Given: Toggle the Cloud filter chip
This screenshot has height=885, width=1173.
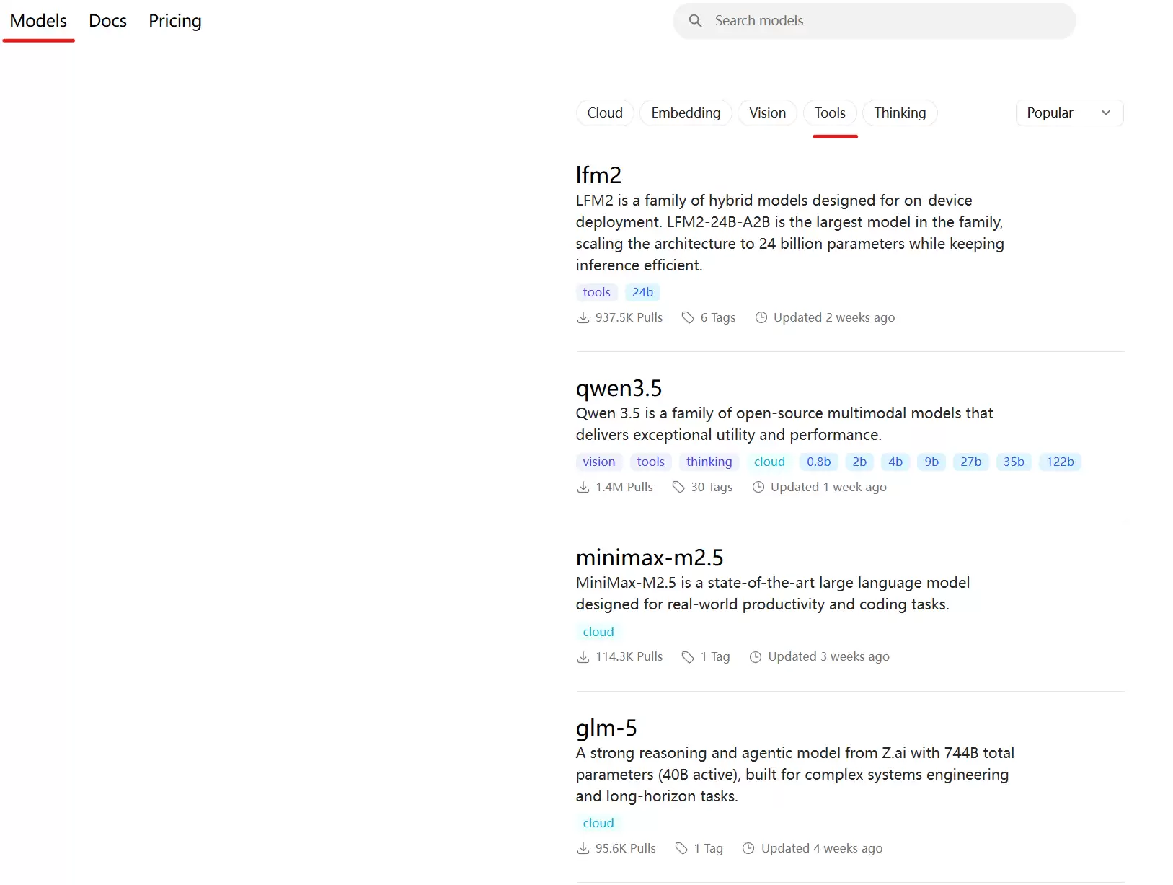Looking at the screenshot, I should point(604,113).
